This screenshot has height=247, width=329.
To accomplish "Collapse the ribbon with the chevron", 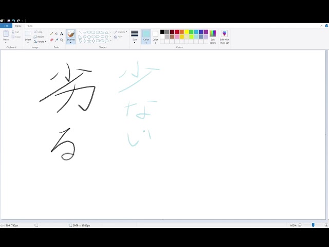I will [322, 26].
